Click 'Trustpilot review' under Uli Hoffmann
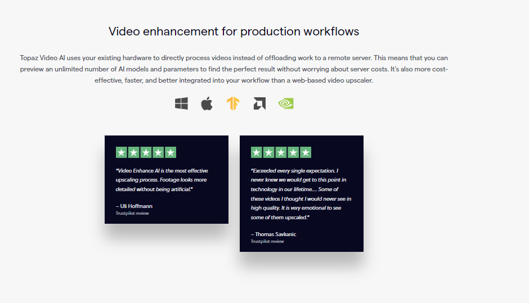This screenshot has width=529, height=303. [x=132, y=213]
